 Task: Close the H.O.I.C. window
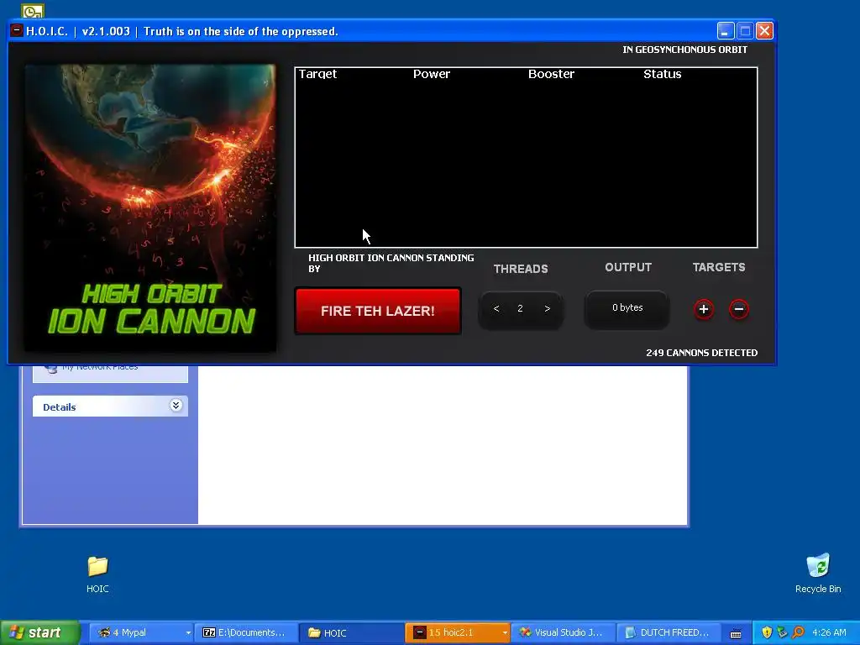coord(764,31)
